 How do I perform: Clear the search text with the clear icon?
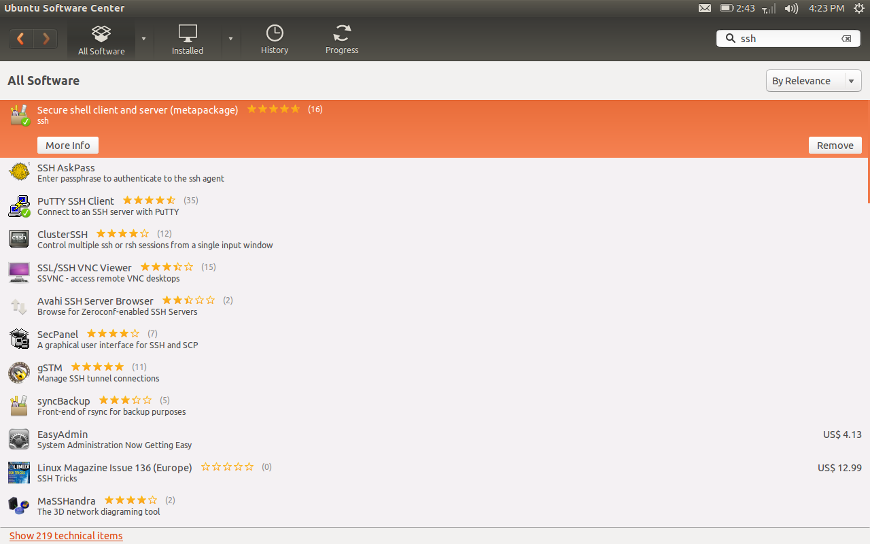[846, 39]
